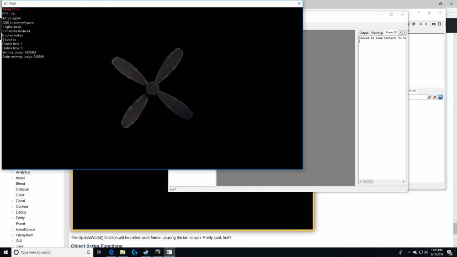457x257 pixels.
Task: Switch to the Output tab
Action: tap(364, 33)
